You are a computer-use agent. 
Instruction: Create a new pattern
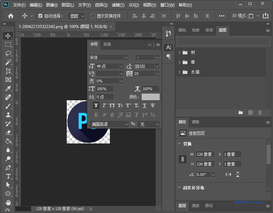(x=250, y=112)
